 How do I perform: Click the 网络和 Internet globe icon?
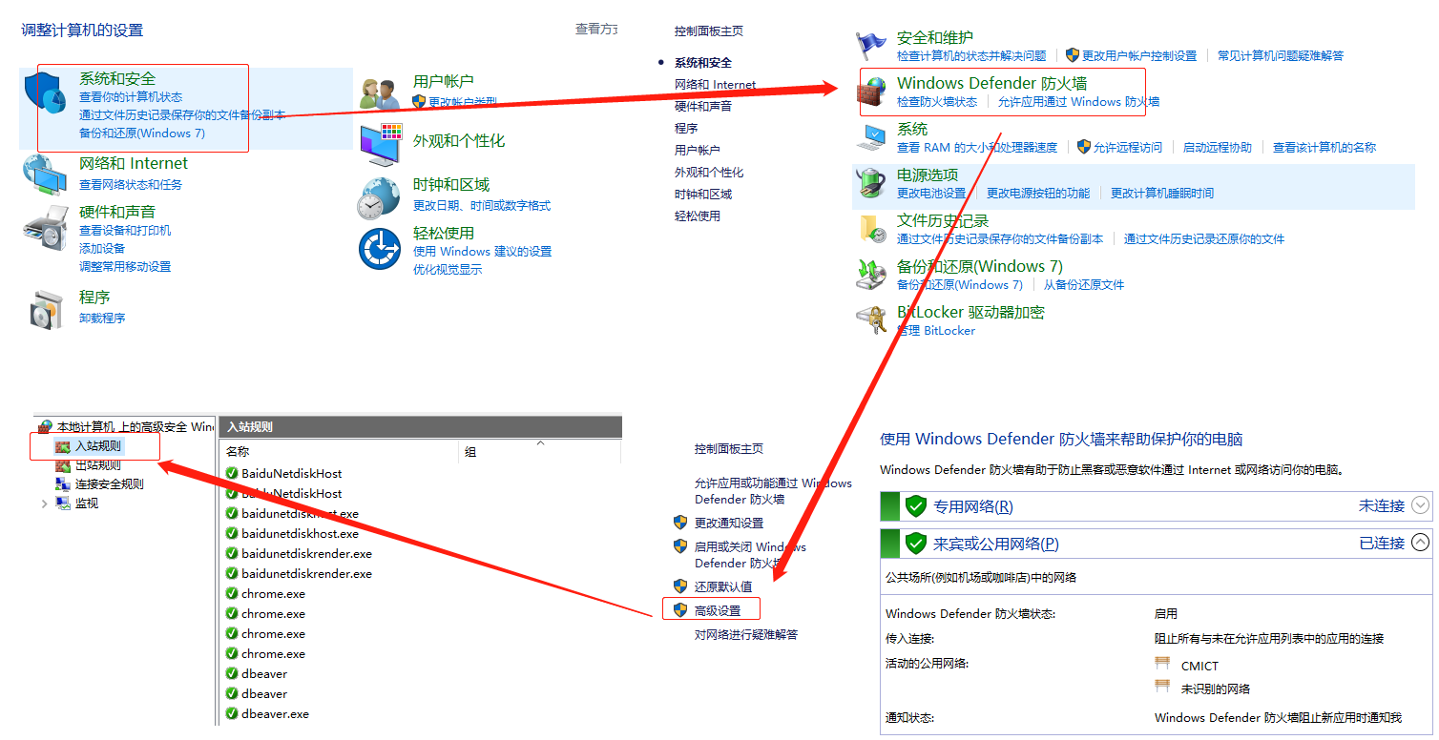pyautogui.click(x=45, y=175)
